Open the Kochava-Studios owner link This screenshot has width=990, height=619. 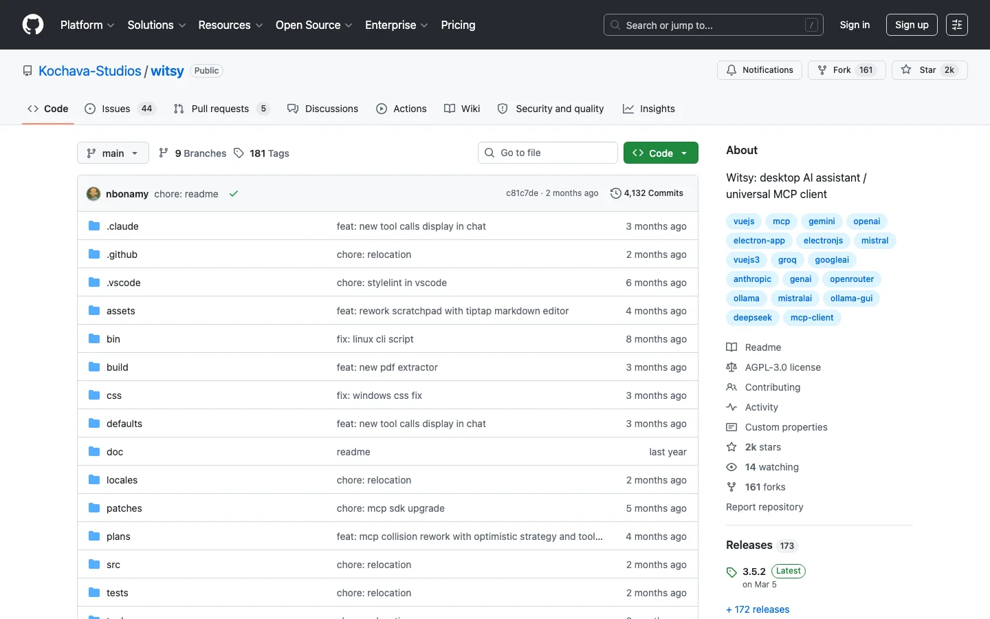90,71
